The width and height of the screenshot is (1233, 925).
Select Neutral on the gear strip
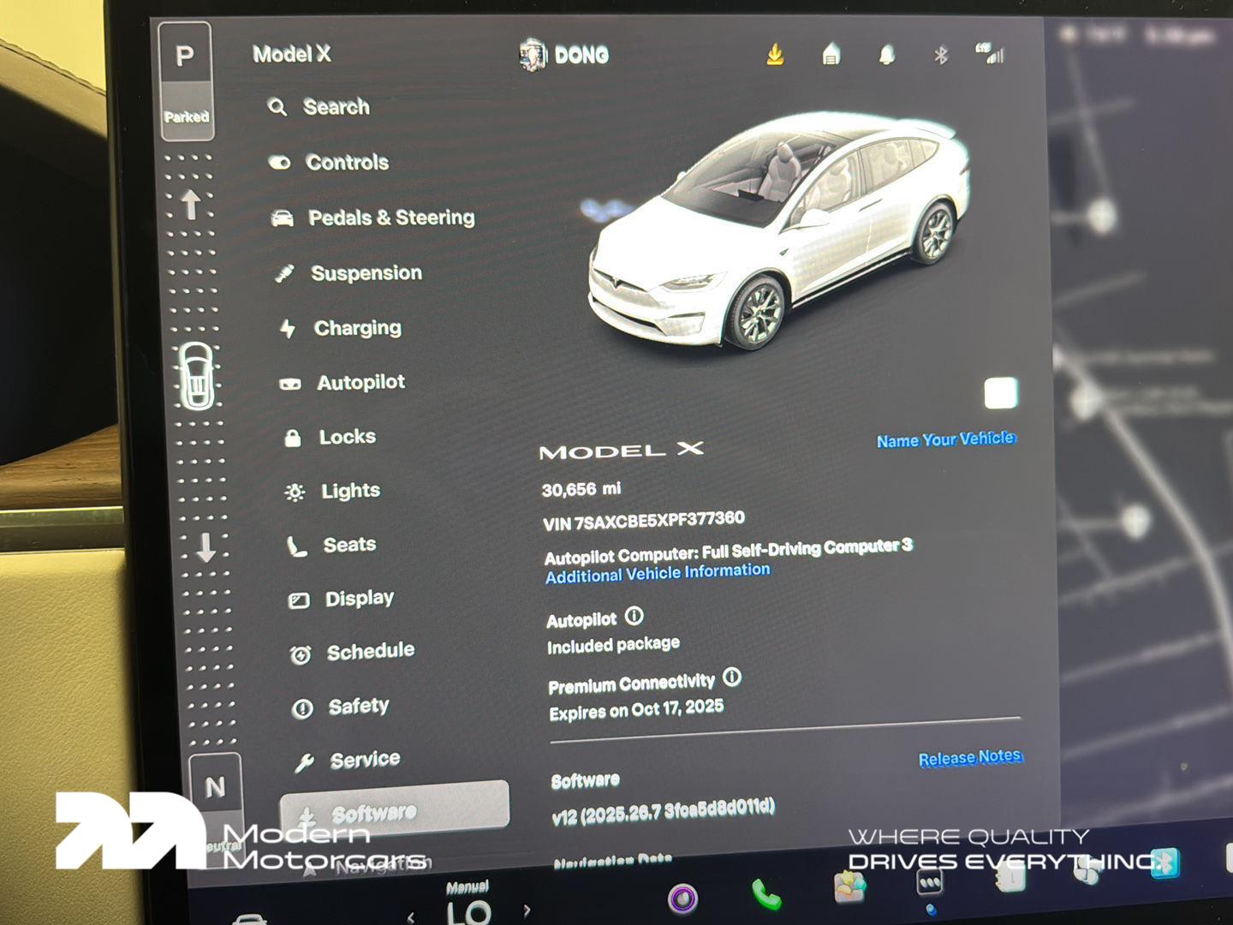click(215, 787)
